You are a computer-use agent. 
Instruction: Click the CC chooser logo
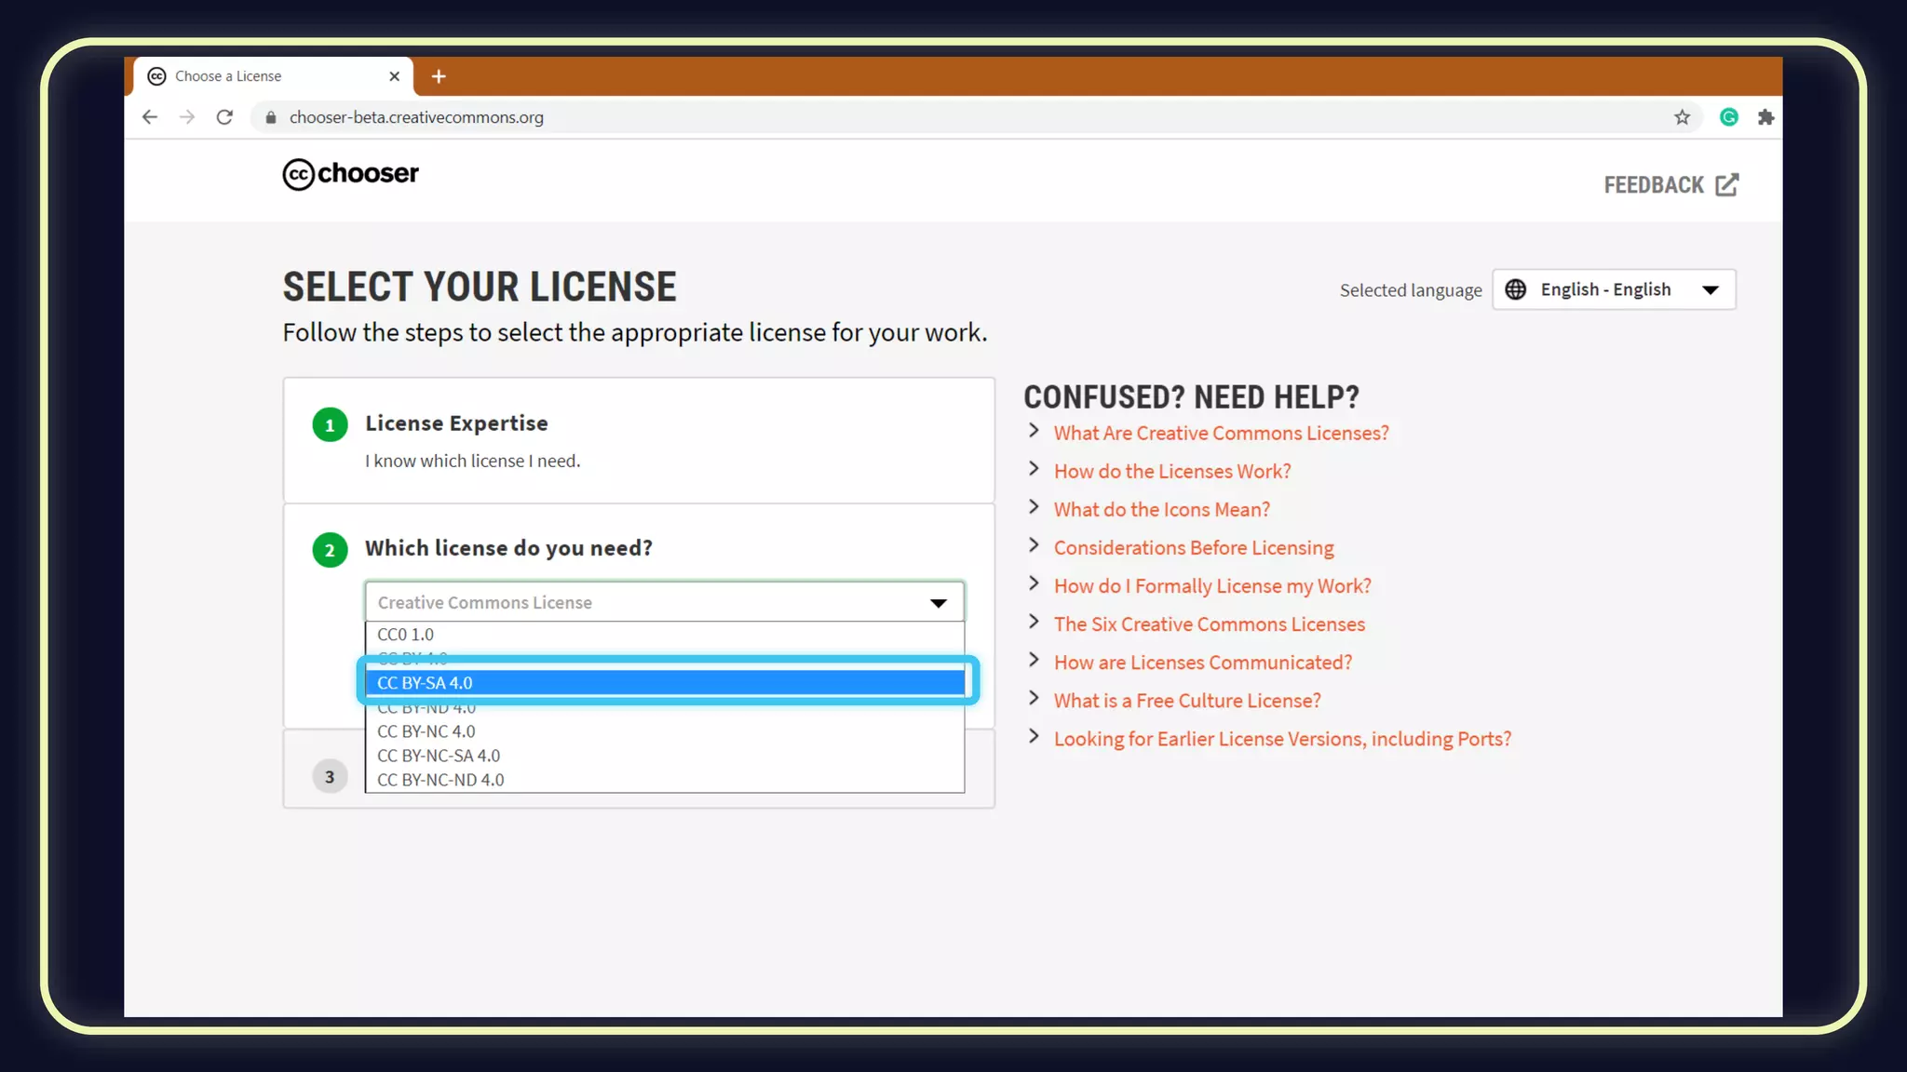pyautogui.click(x=350, y=174)
